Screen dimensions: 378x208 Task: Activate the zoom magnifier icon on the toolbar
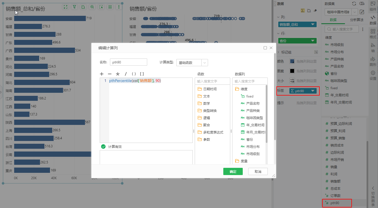tap(92, 7)
